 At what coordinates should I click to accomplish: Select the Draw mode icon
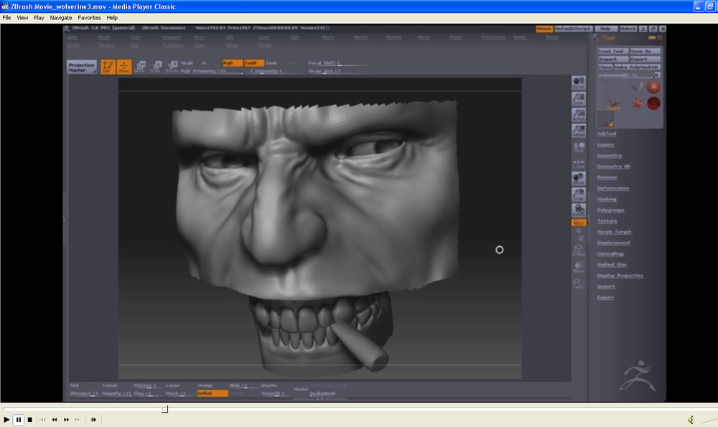pyautogui.click(x=123, y=67)
